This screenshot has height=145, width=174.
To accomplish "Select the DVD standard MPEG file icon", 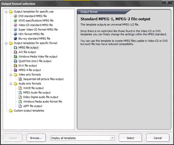I will click(16, 16).
